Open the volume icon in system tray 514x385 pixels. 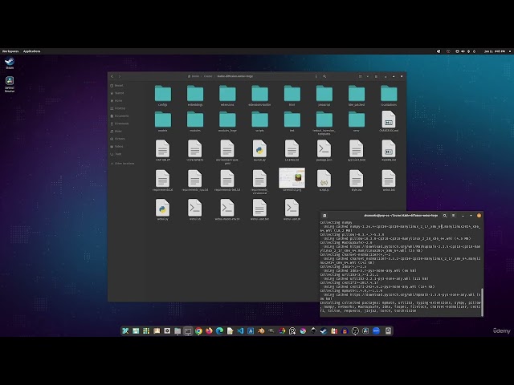tap(463, 51)
